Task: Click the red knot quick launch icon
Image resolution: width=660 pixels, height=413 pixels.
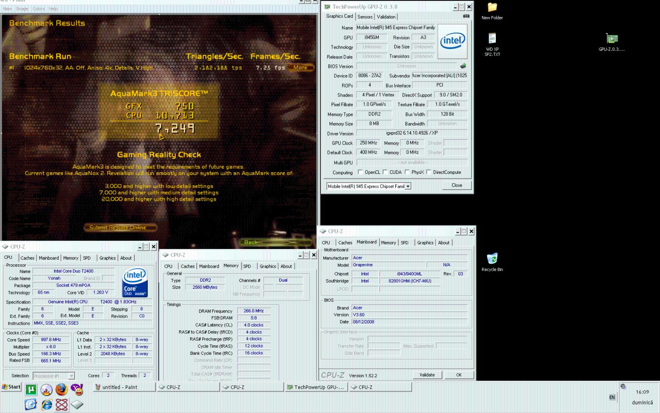Action: pos(61,404)
